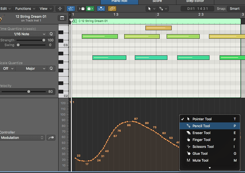Viewport: 245px width, 173px height.
Task: Choose Pencil Tool from the tool menu
Action: pyautogui.click(x=210, y=126)
